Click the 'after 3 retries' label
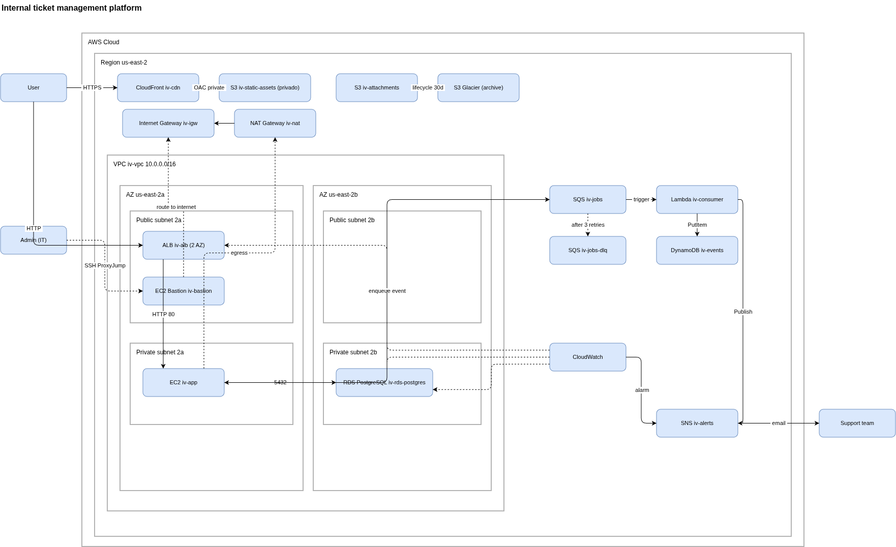This screenshot has height=547, width=896. pyautogui.click(x=588, y=225)
